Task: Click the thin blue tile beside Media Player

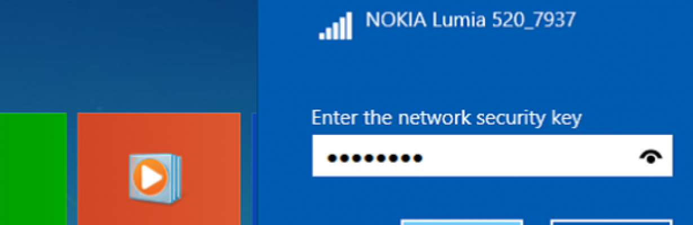Action: [x=254, y=169]
